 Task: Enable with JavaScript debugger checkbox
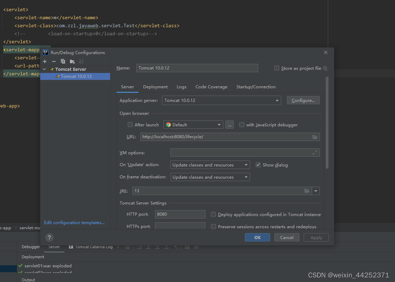pyautogui.click(x=242, y=125)
